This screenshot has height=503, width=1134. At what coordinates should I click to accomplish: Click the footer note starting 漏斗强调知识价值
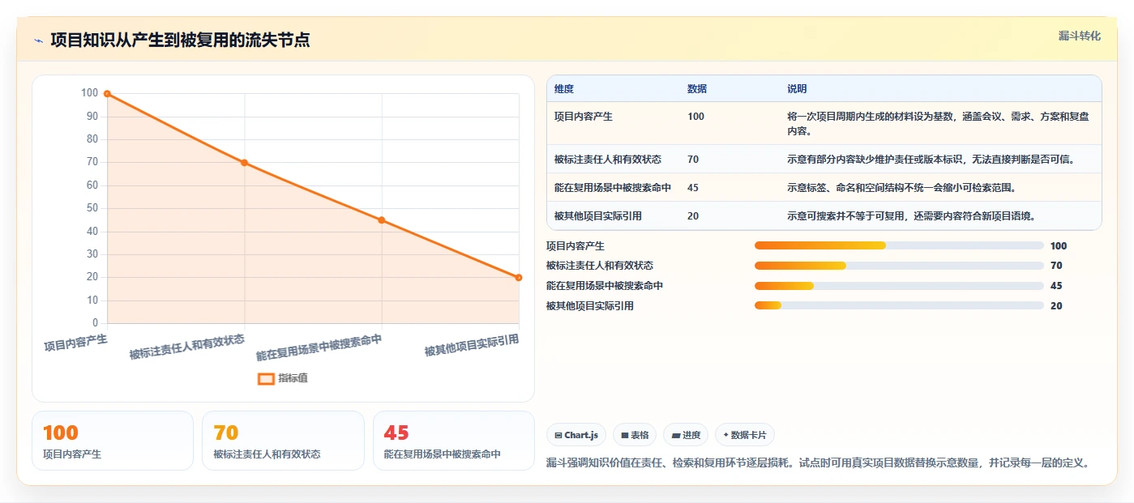[x=819, y=463]
